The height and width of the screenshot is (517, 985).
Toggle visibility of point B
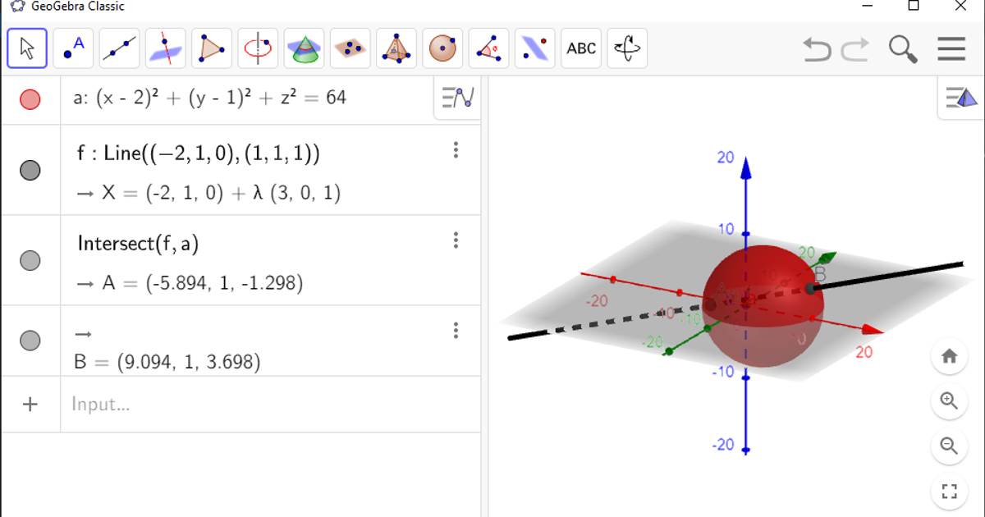click(x=30, y=340)
